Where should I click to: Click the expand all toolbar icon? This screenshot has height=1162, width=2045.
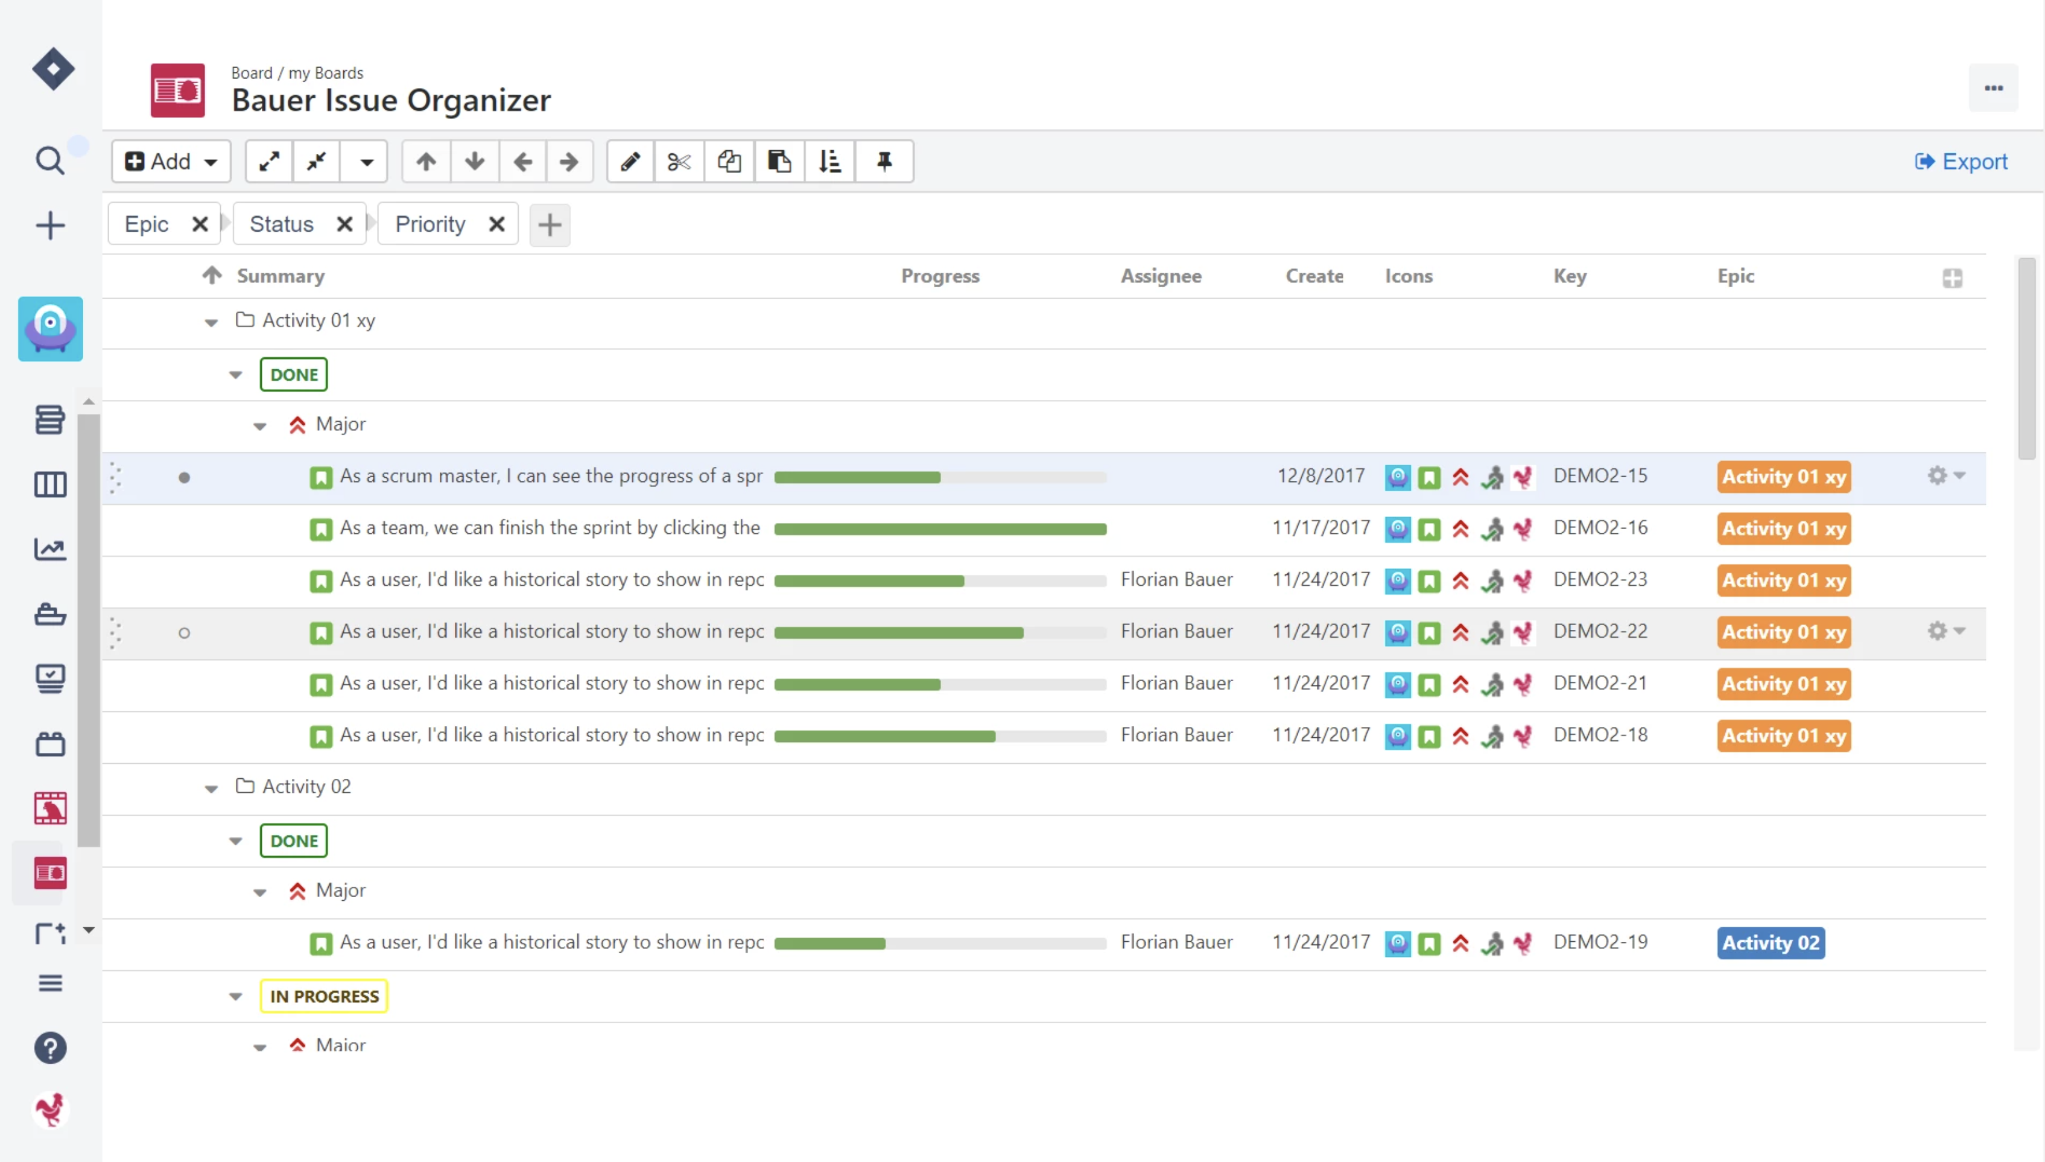pyautogui.click(x=269, y=162)
